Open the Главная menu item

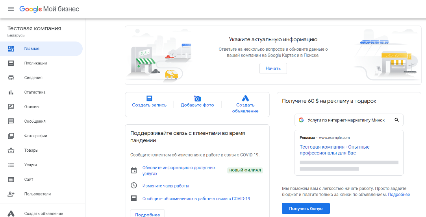coord(41,49)
